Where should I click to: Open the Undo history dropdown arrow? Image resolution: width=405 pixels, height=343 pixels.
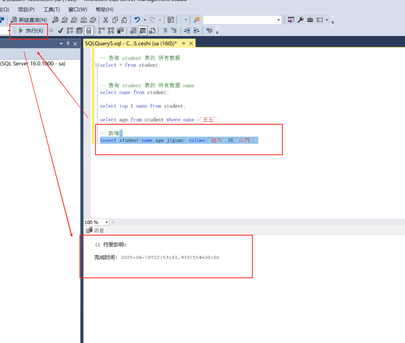(x=145, y=20)
